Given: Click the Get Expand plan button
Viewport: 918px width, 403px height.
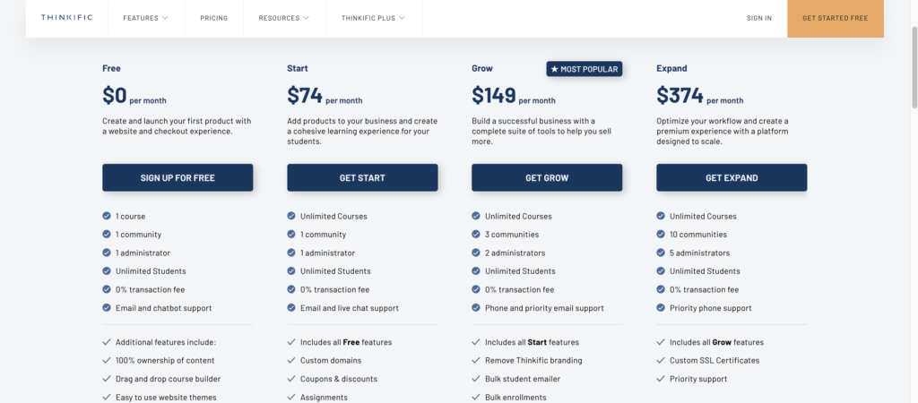Looking at the screenshot, I should click(732, 177).
